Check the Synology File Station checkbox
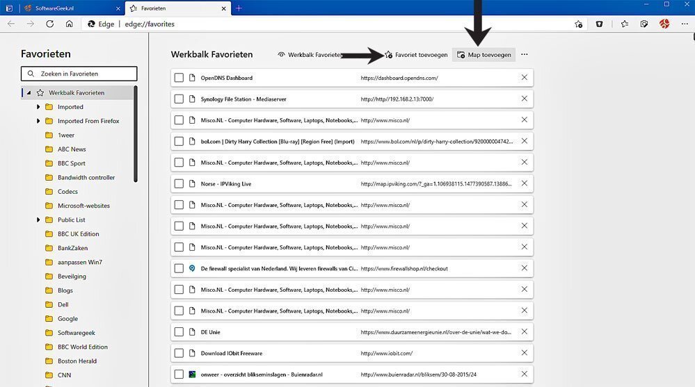The image size is (695, 387). 179,99
